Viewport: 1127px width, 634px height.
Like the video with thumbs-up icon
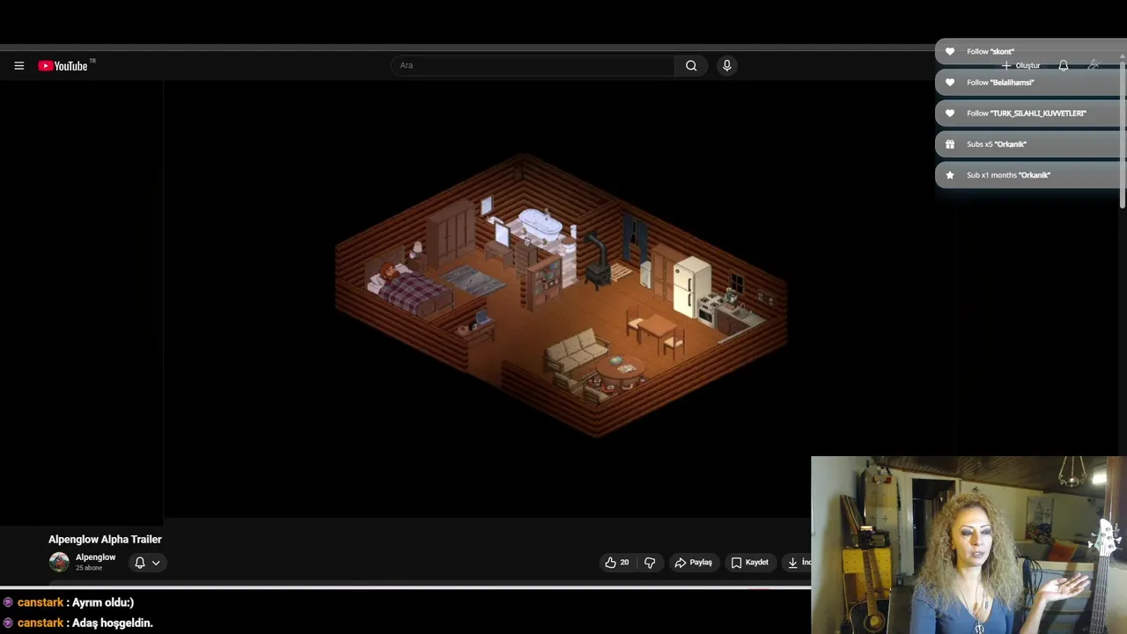coord(616,562)
